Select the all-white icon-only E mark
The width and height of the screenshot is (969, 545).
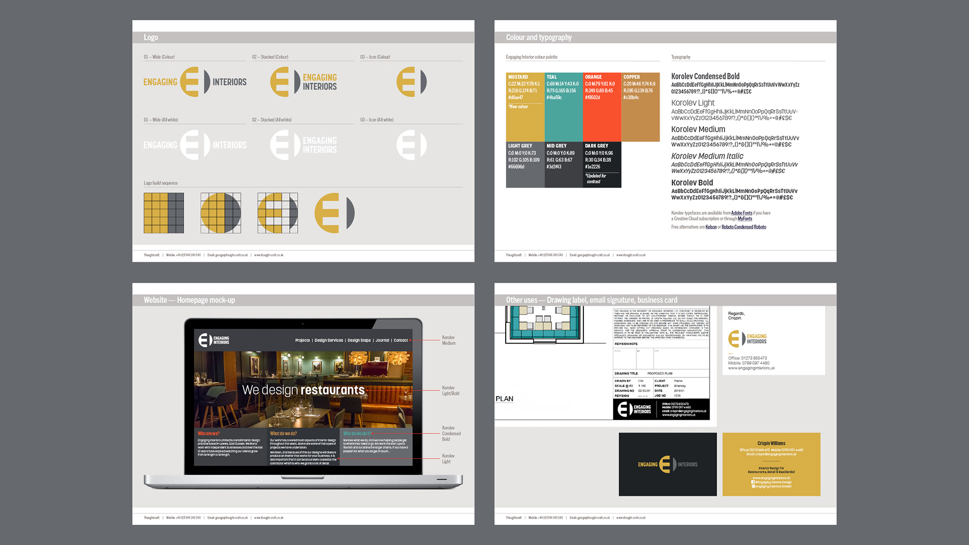tap(411, 145)
